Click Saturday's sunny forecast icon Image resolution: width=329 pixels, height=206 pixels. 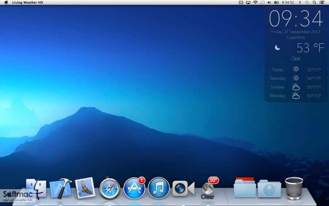[296, 78]
